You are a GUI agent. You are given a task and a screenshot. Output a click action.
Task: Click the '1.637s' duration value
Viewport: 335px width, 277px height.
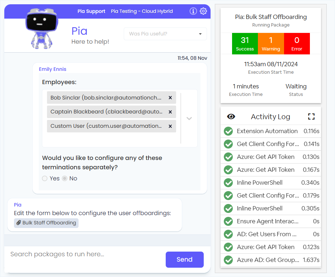pyautogui.click(x=311, y=260)
